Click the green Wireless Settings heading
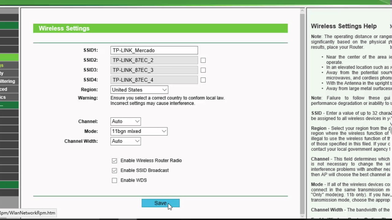 160,28
